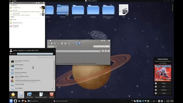Click the Stop button in music widget
This screenshot has width=183, height=103.
(x=163, y=93)
